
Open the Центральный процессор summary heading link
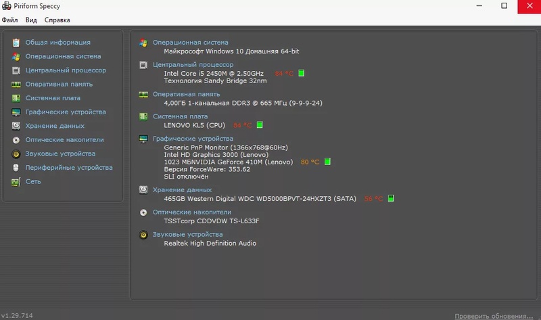point(193,64)
